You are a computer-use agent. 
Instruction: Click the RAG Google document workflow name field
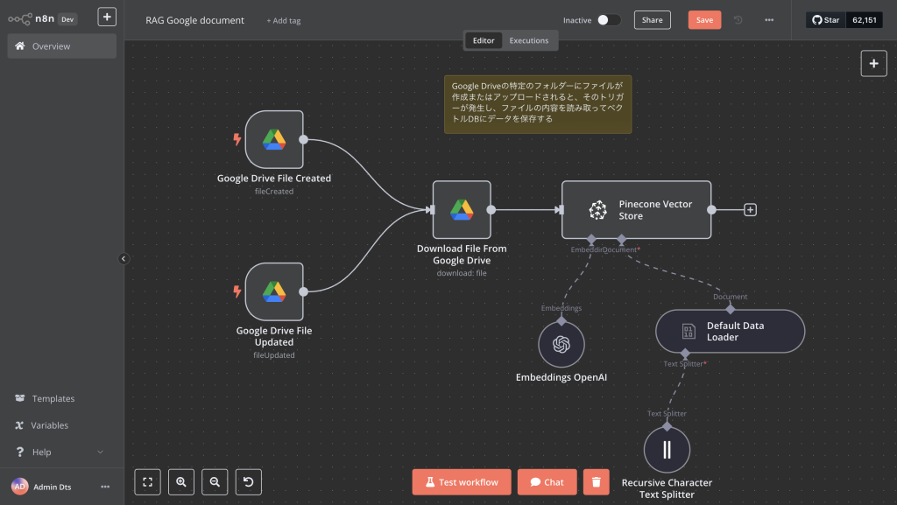point(195,20)
